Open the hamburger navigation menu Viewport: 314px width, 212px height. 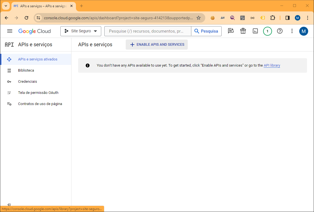pyautogui.click(x=10, y=31)
